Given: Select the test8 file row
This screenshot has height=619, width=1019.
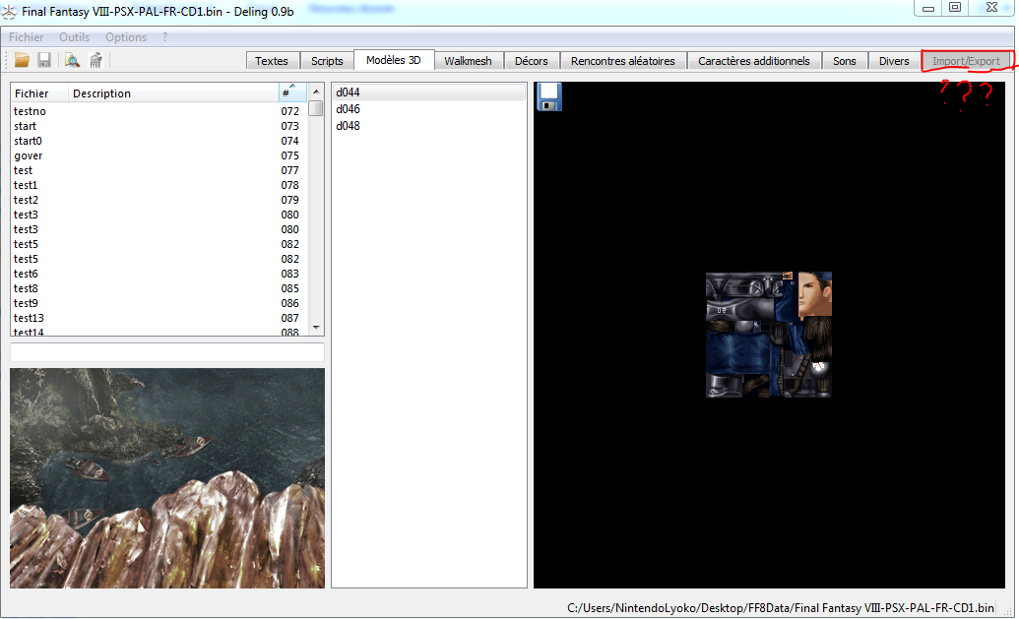Looking at the screenshot, I should (x=159, y=288).
